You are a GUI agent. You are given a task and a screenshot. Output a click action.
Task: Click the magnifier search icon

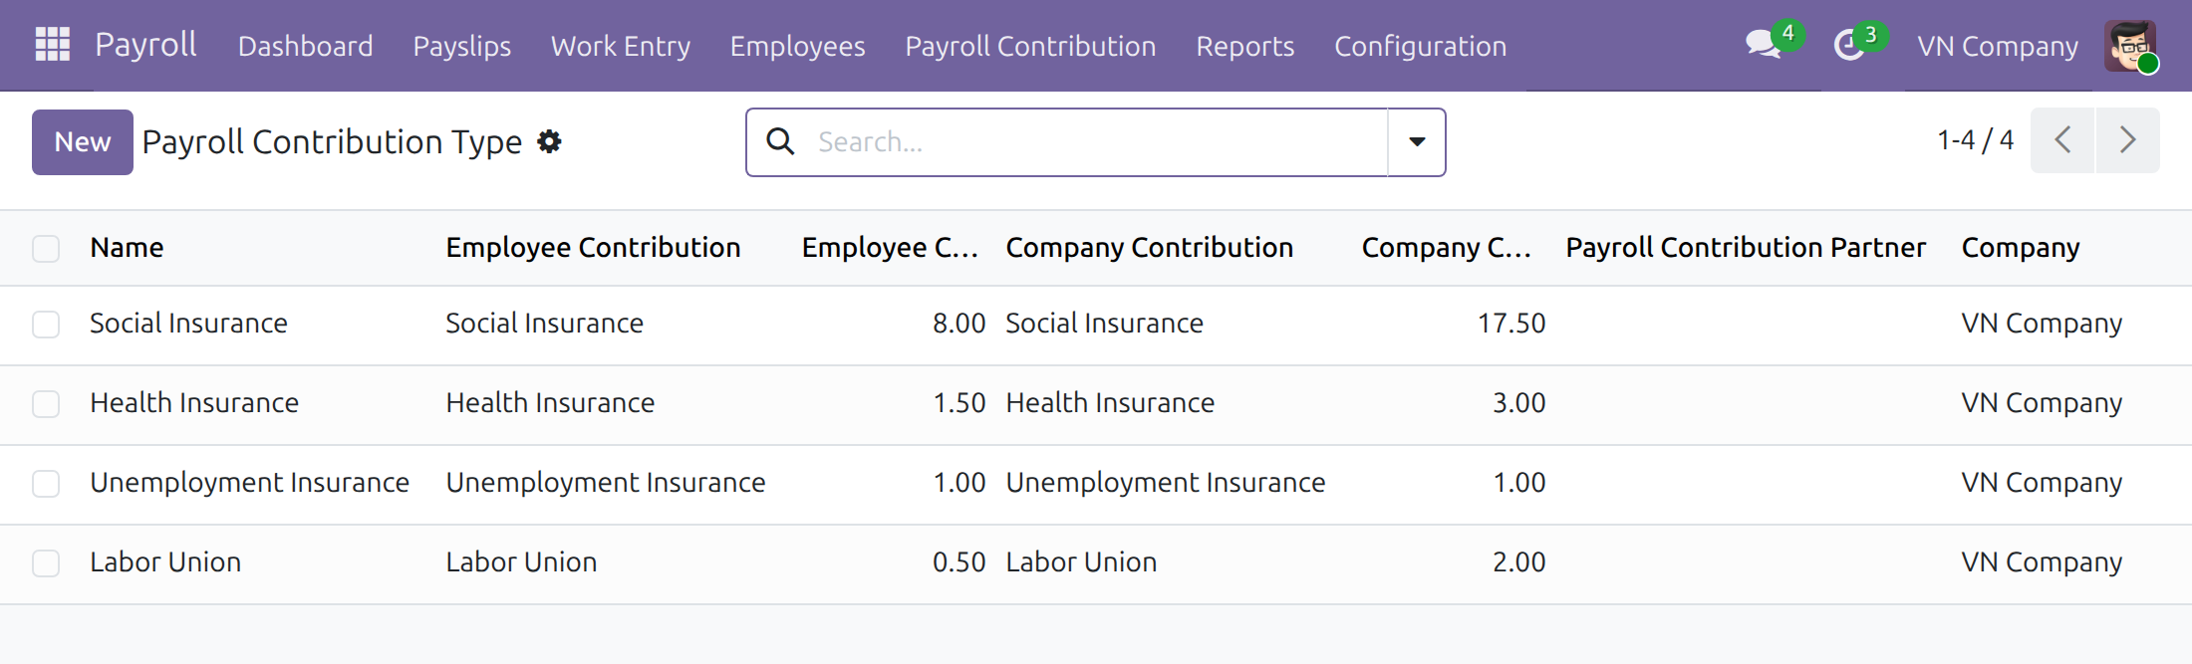(780, 141)
